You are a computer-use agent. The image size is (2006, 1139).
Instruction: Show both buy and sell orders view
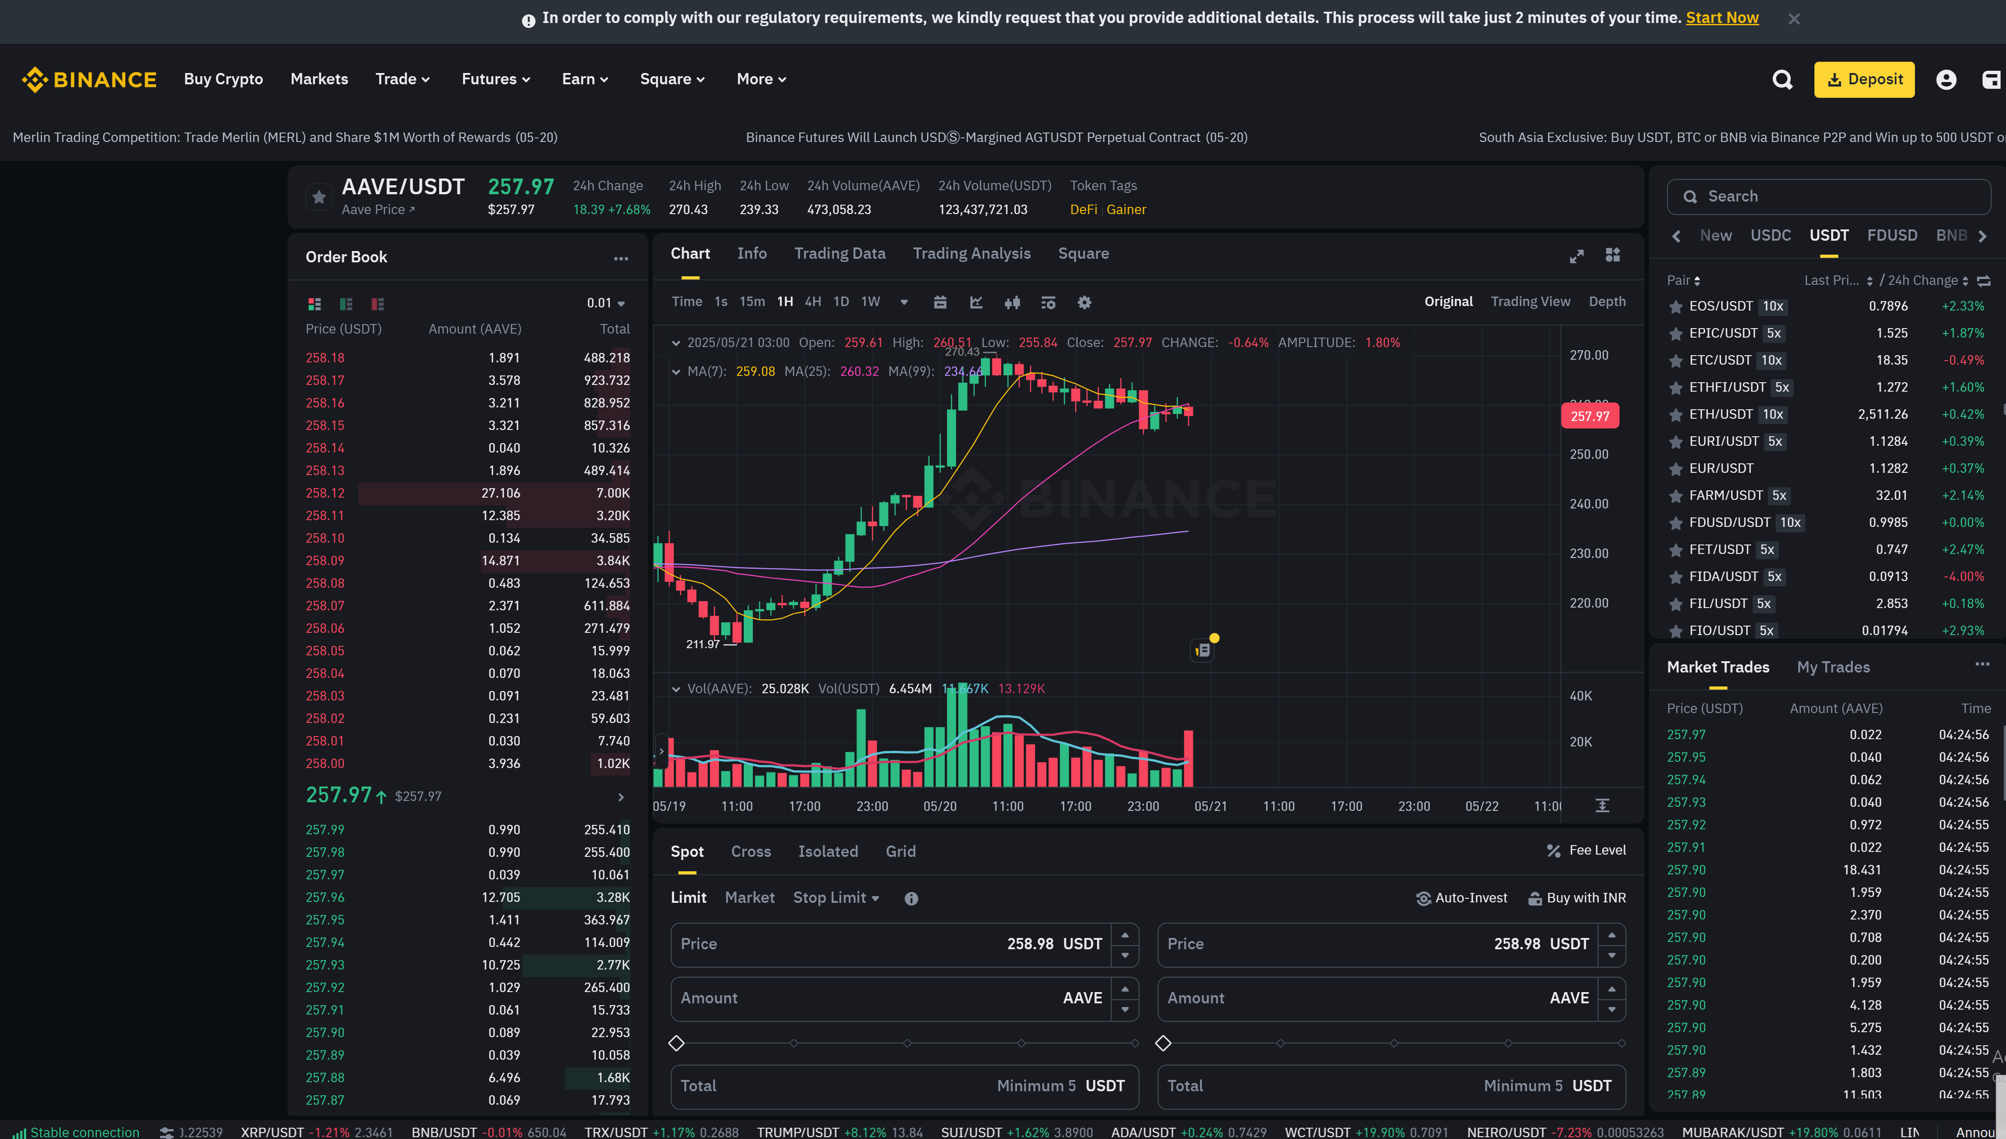point(315,303)
